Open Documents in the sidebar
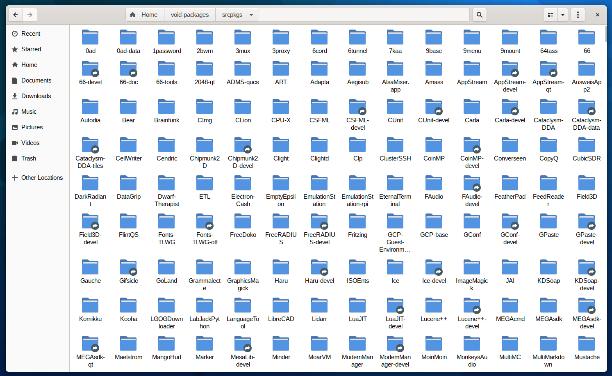Screen dimensions: 612x376 pos(38,80)
